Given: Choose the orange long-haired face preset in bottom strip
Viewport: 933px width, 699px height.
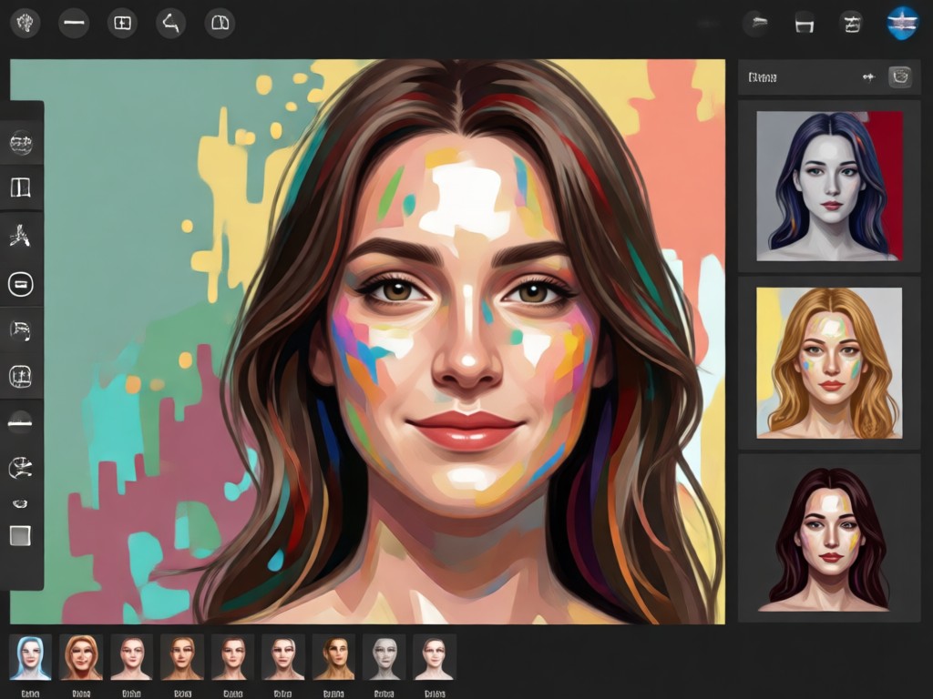Looking at the screenshot, I should tap(81, 657).
